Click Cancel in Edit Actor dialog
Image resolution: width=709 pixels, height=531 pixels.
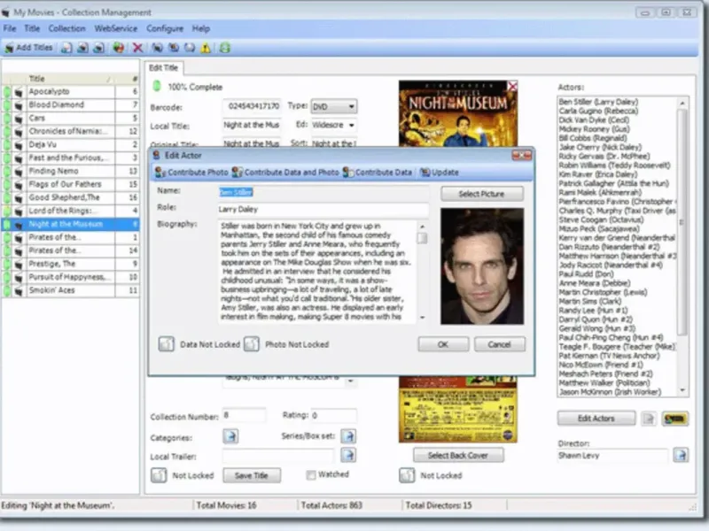click(500, 344)
